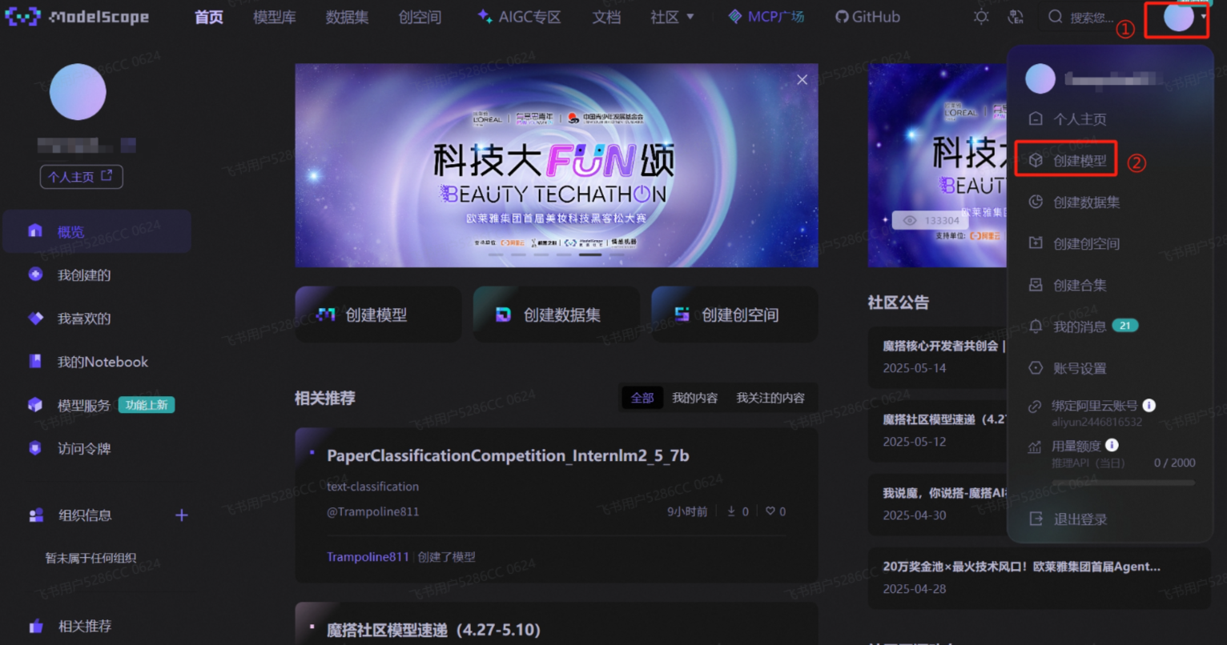The image size is (1227, 645).
Task: Open 创空间 in the top navigation
Action: pyautogui.click(x=420, y=17)
